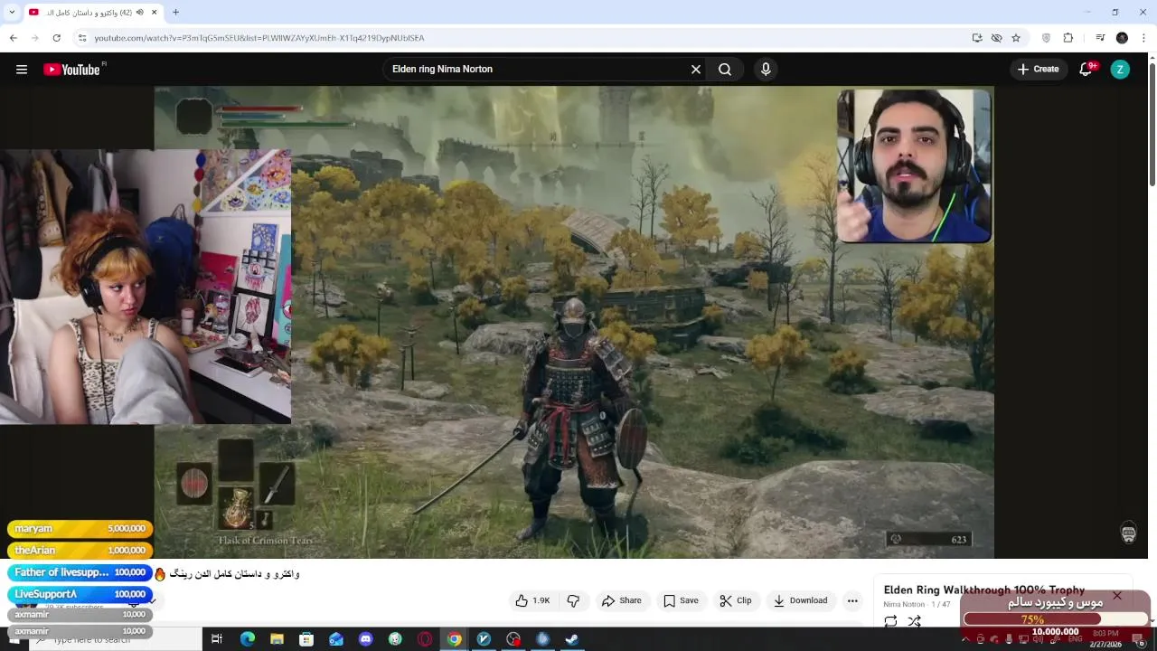Open the Chrome three-dot menu
The width and height of the screenshot is (1157, 651).
pos(1143,38)
